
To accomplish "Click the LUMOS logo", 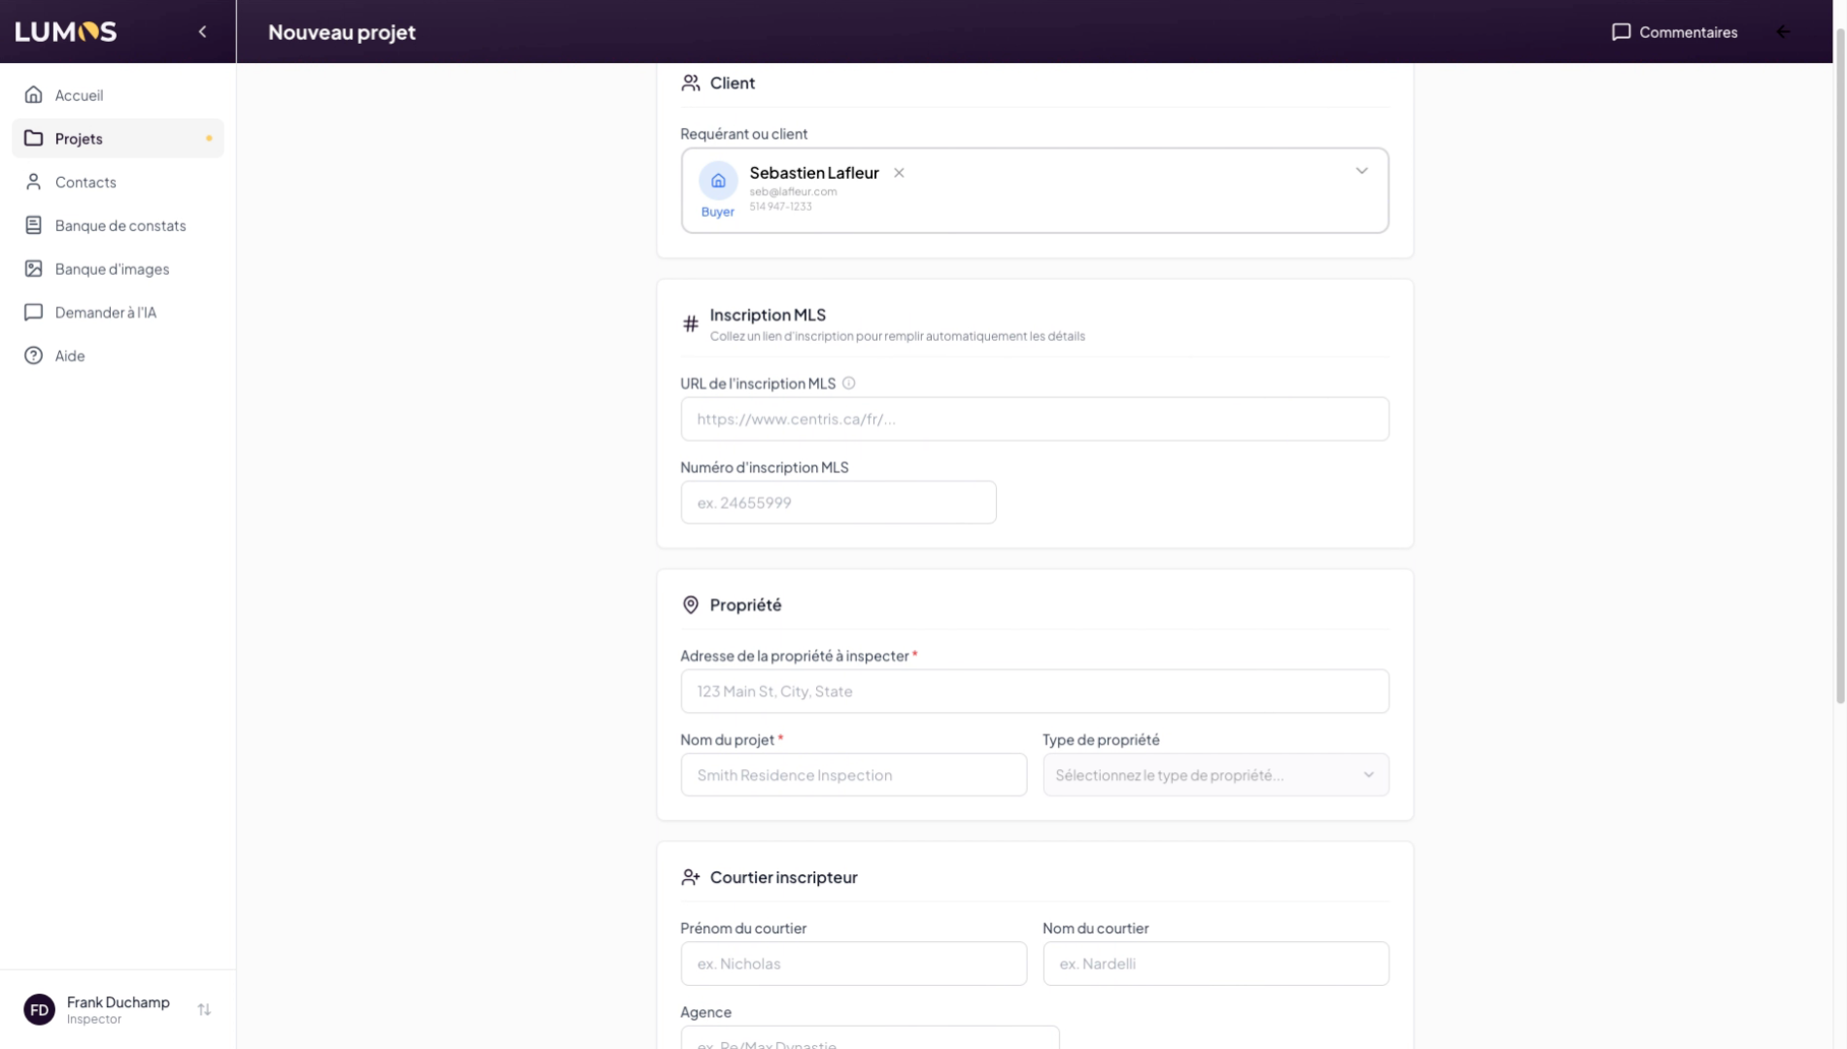I will [66, 32].
